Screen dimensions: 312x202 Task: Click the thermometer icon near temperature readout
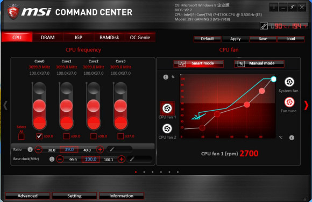pos(264,26)
